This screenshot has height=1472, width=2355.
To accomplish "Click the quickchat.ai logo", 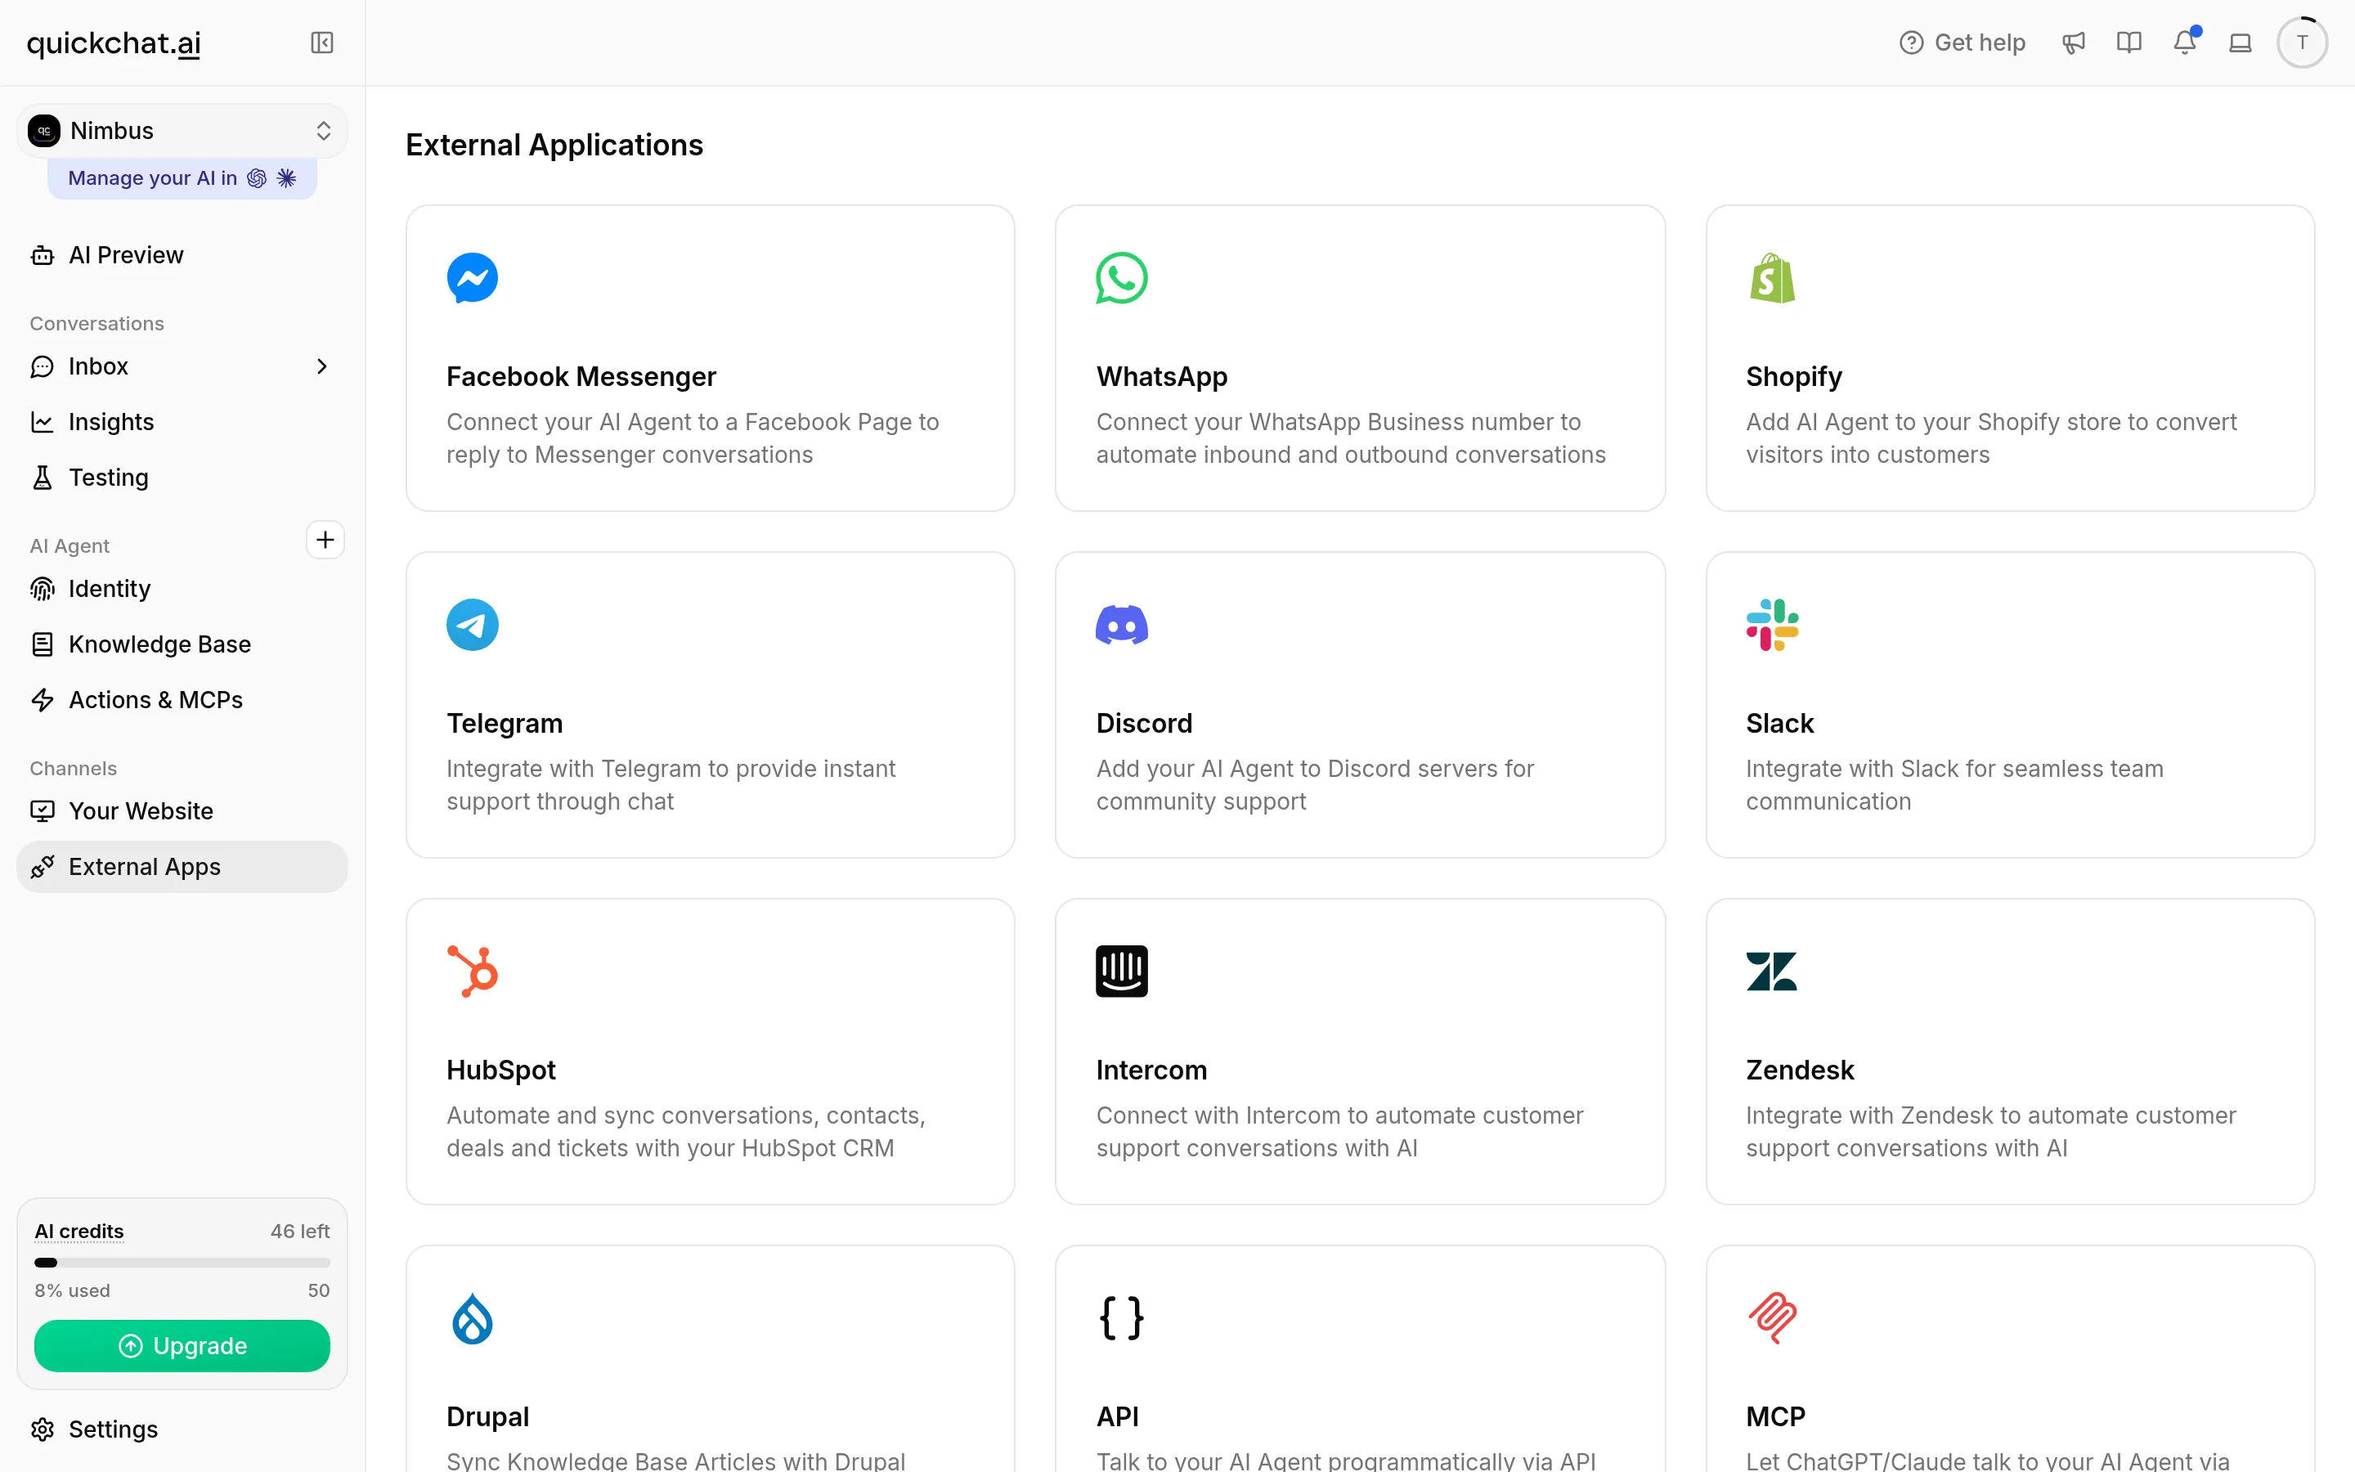I will [114, 43].
